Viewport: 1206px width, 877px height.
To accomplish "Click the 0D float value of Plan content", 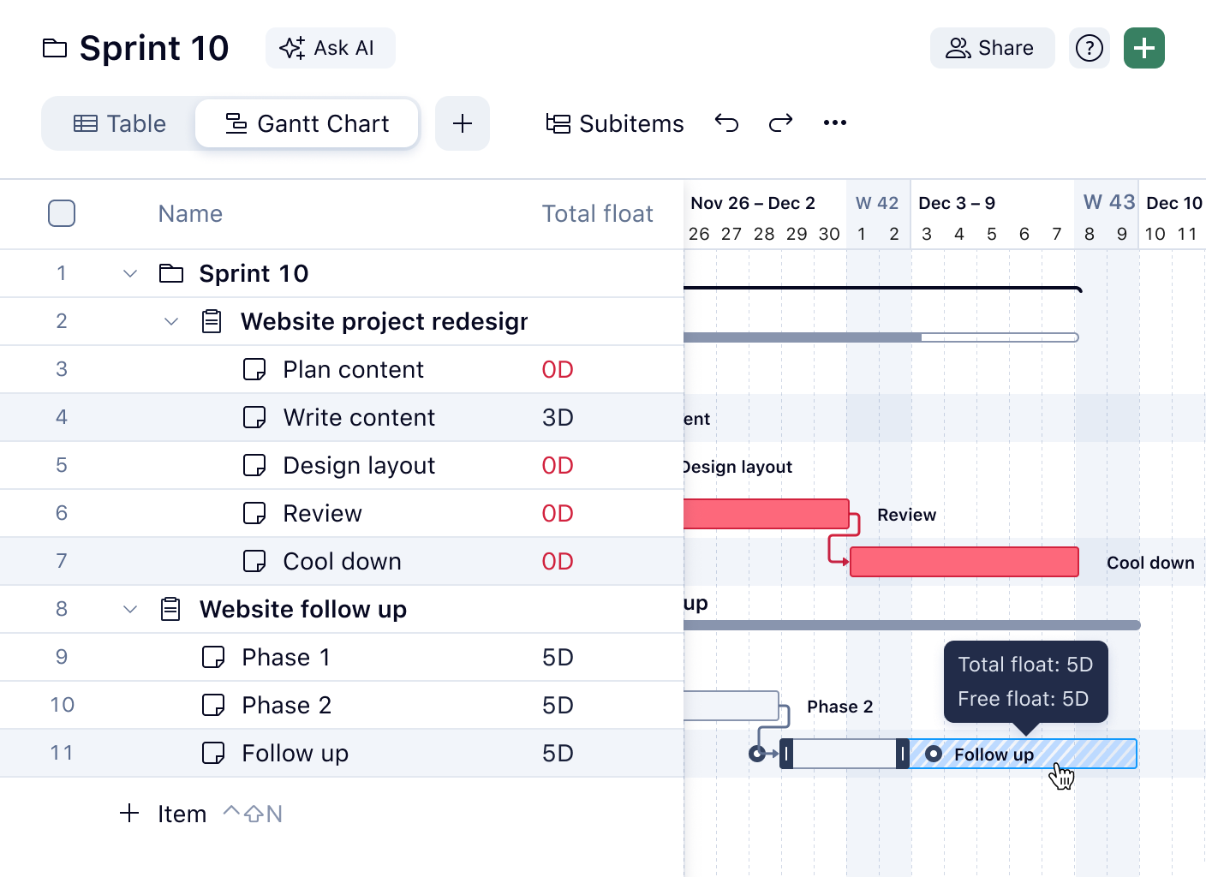I will coord(558,369).
